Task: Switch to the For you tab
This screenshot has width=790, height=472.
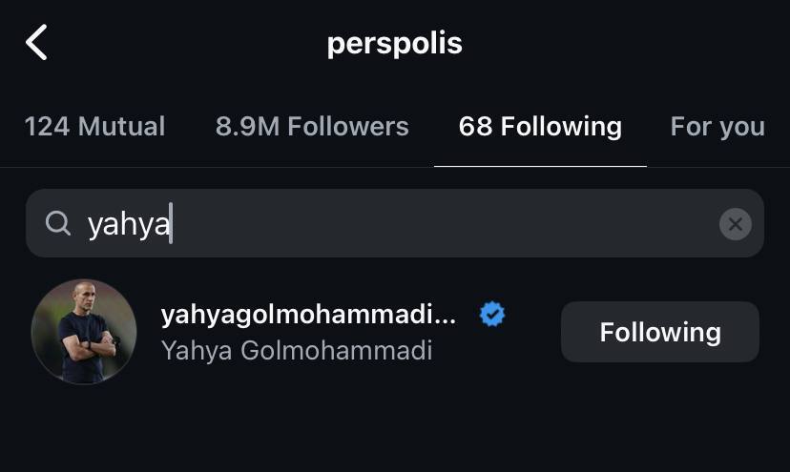Action: coord(717,127)
